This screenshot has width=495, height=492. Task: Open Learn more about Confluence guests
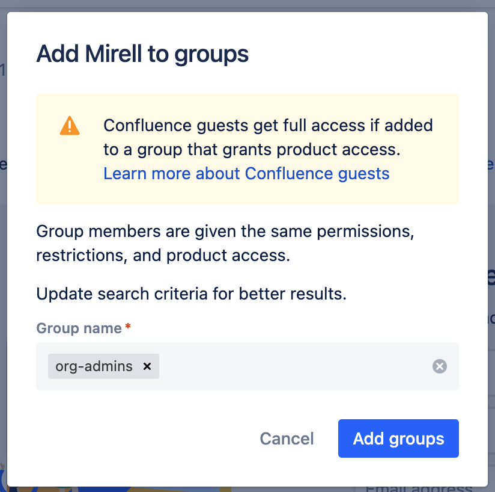tap(246, 173)
